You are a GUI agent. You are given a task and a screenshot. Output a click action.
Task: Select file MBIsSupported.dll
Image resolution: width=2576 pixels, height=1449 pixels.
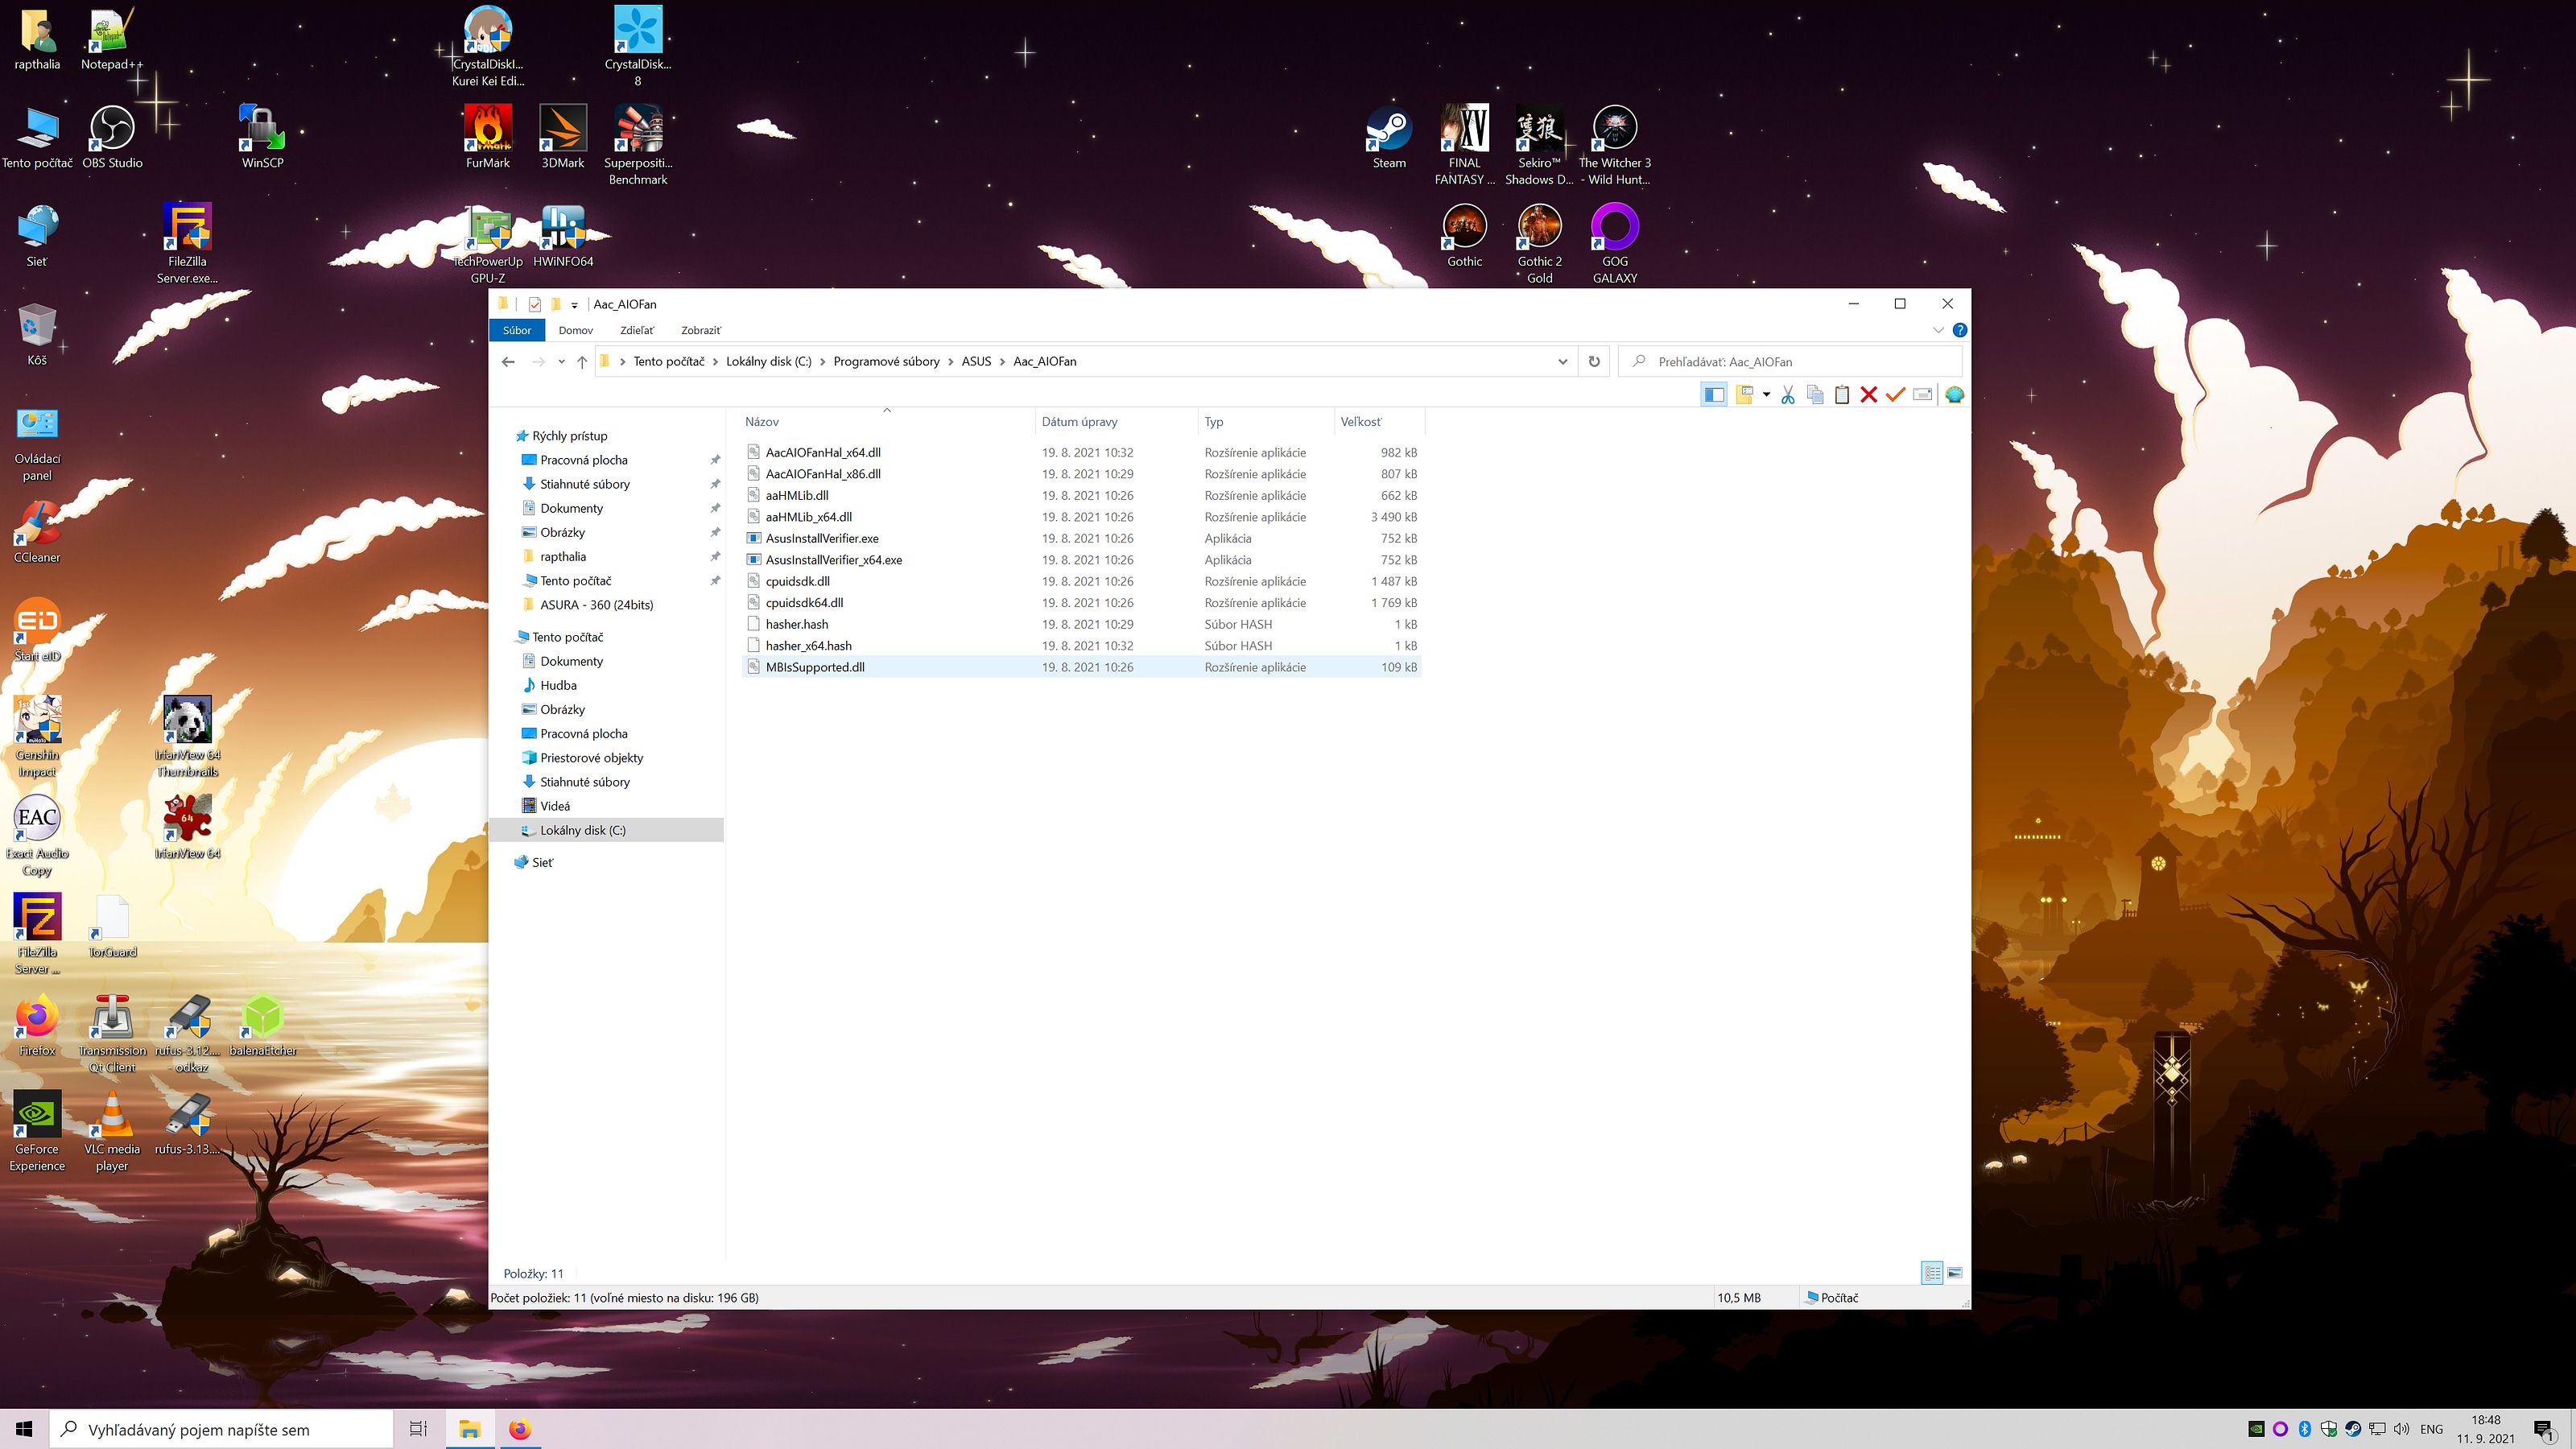click(815, 667)
